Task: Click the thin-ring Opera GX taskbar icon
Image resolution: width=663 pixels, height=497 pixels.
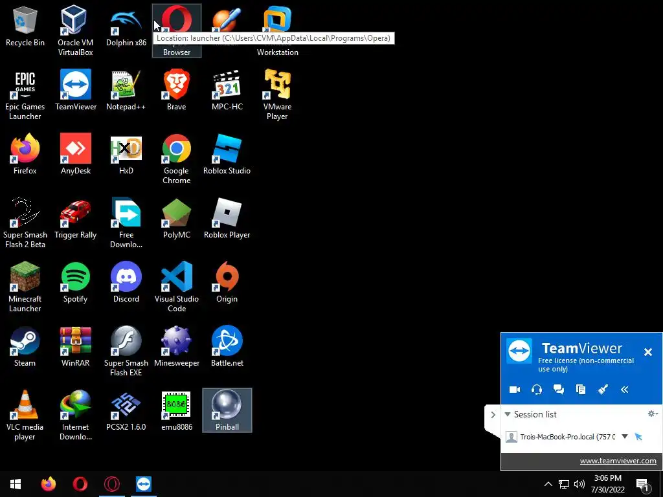Action: [111, 484]
